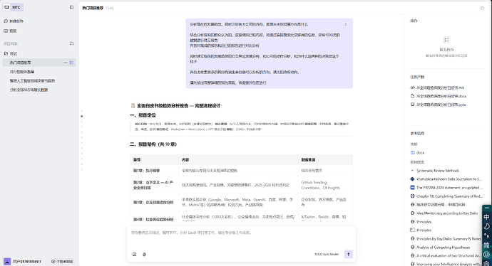Viewport: 492px width, 266px height.
Task: Open Principles by Ray Dalio: Summary & Notes
Action: coord(446,238)
